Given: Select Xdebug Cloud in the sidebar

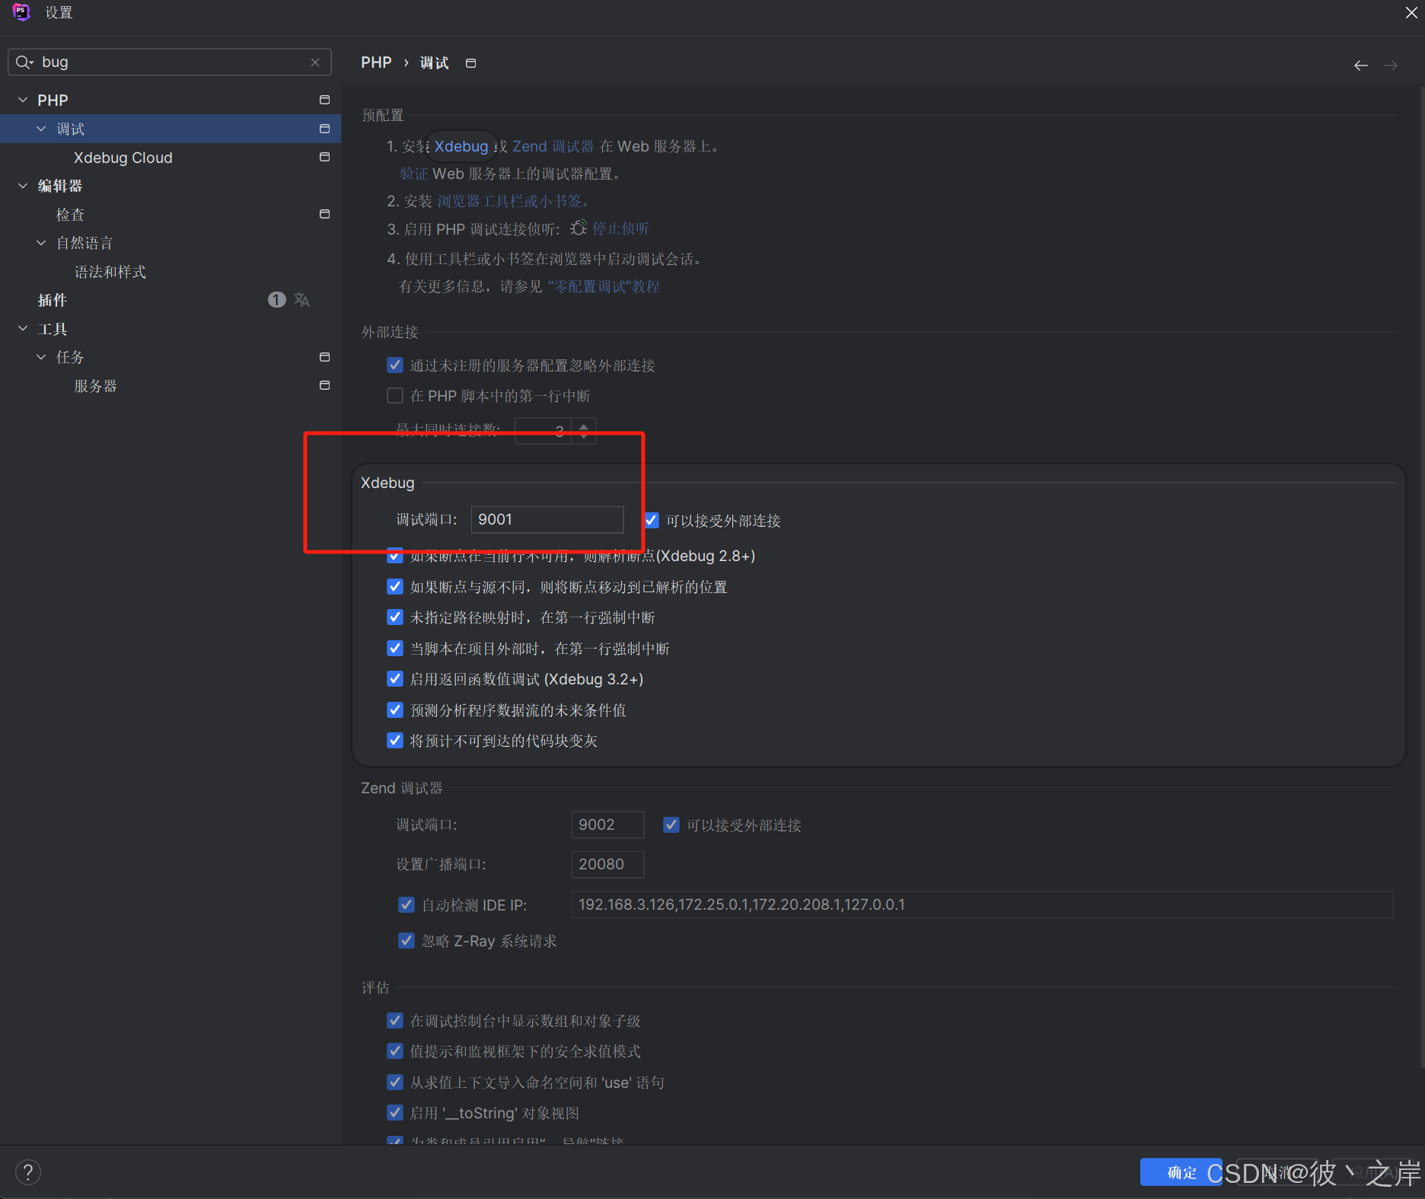Looking at the screenshot, I should pos(123,158).
